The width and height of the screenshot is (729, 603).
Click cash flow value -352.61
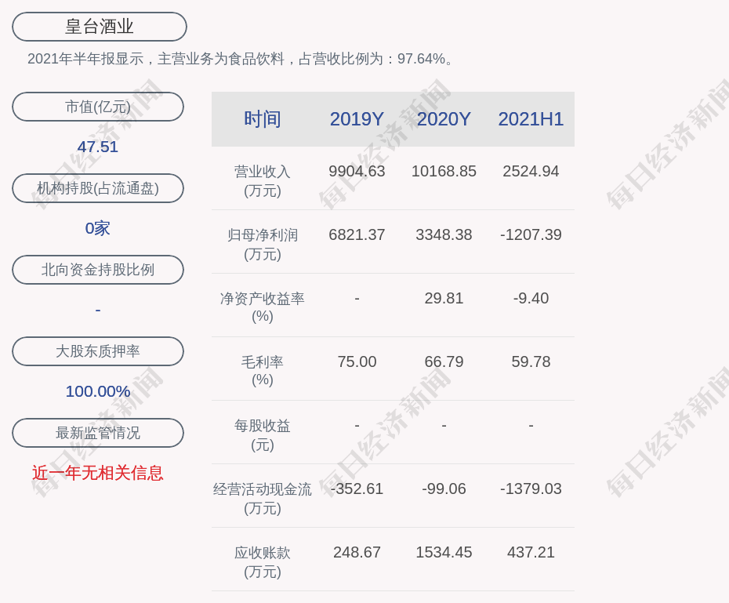pyautogui.click(x=357, y=489)
